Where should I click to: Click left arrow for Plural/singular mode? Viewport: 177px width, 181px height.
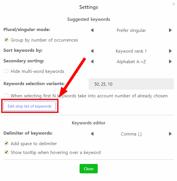coord(92,30)
